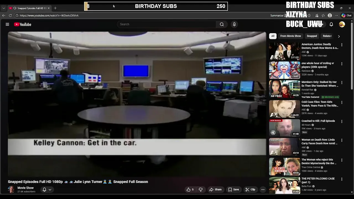Viewport: 354px width, 199px height.
Task: Open options for Peter Falconio Case video
Action: coord(342,179)
